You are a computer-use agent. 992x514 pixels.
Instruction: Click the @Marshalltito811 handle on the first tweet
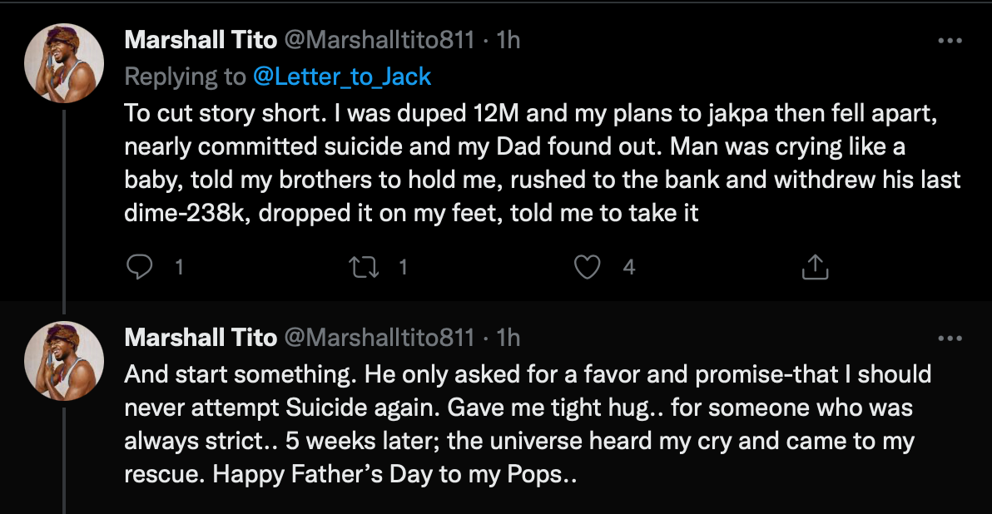(x=379, y=40)
